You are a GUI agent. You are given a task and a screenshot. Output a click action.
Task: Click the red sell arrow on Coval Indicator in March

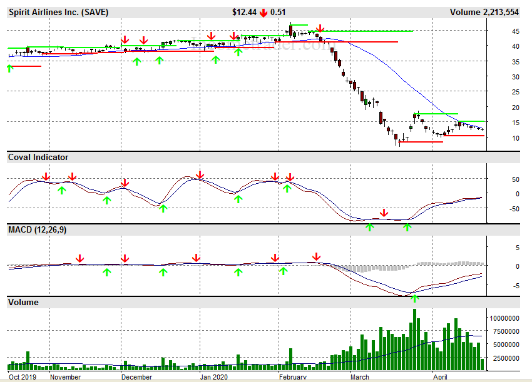pos(384,213)
